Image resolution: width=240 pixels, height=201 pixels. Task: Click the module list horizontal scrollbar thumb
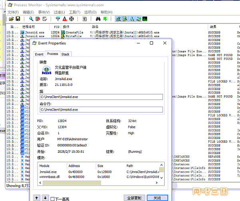point(72,183)
